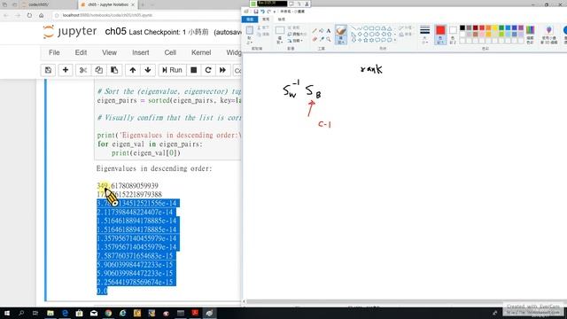This screenshot has width=567, height=319.
Task: Open the blue File tab in Paint
Action: [x=250, y=19]
